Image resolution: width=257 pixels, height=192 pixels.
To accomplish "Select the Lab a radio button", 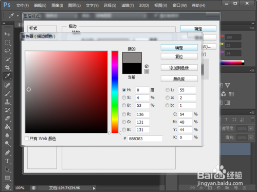I will click(x=168, y=98).
